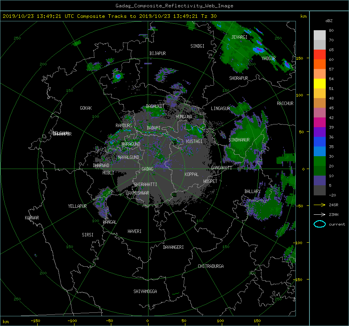
Task: Pick the indigo swatch between 10 and 5
Action: pos(320,181)
